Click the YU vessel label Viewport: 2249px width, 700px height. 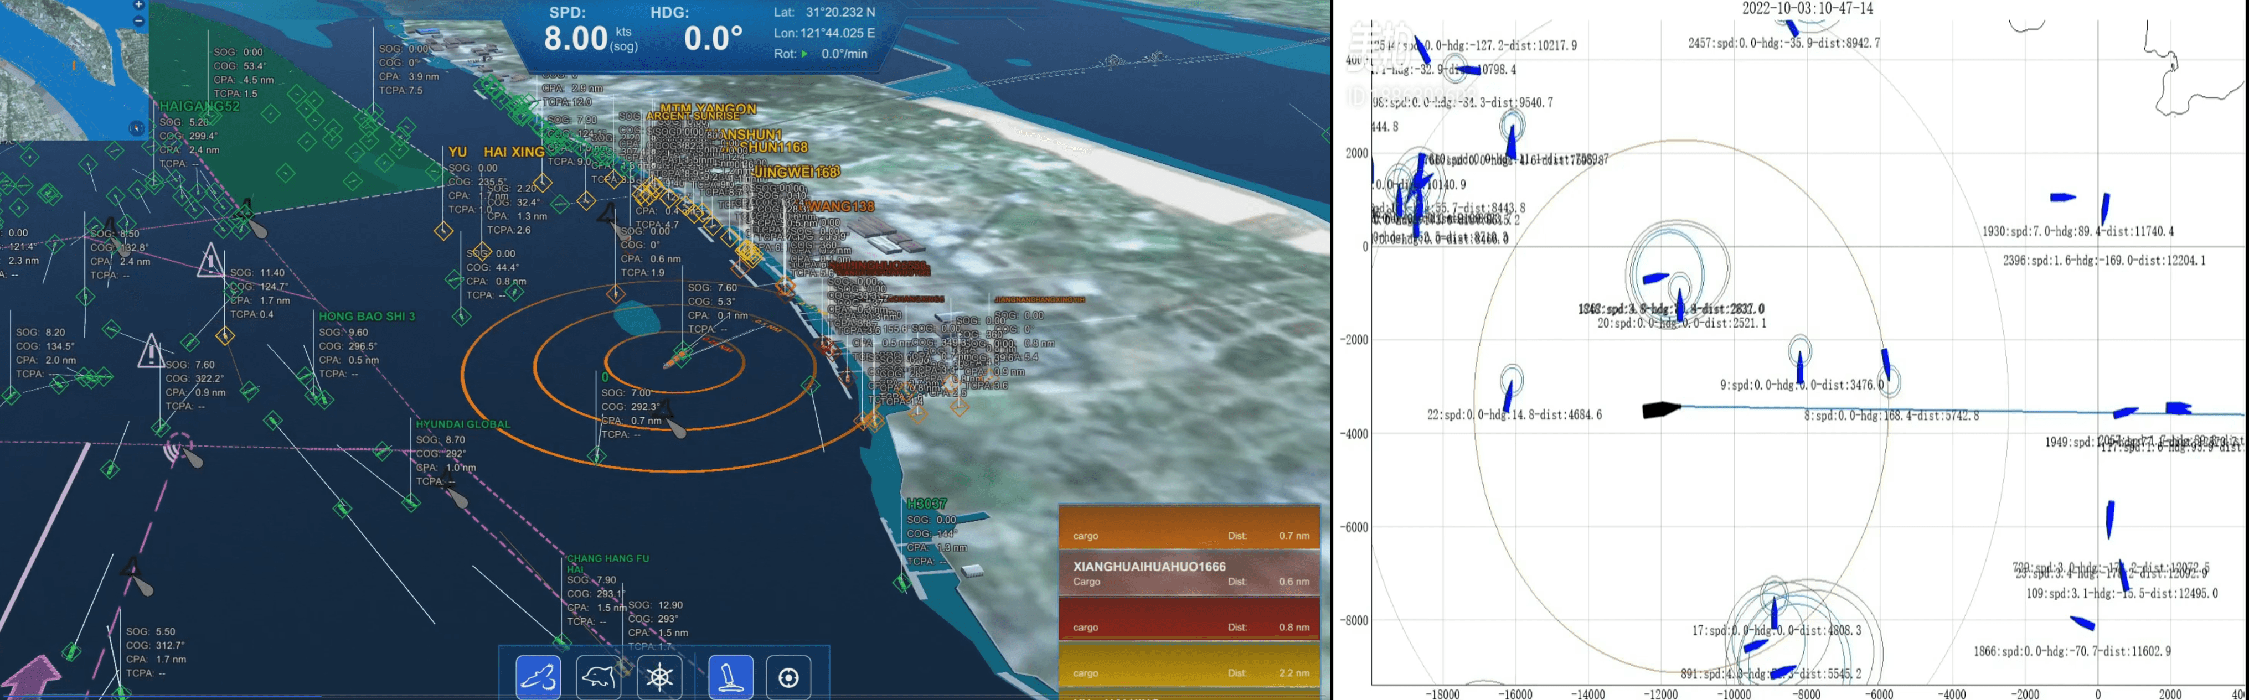457,152
